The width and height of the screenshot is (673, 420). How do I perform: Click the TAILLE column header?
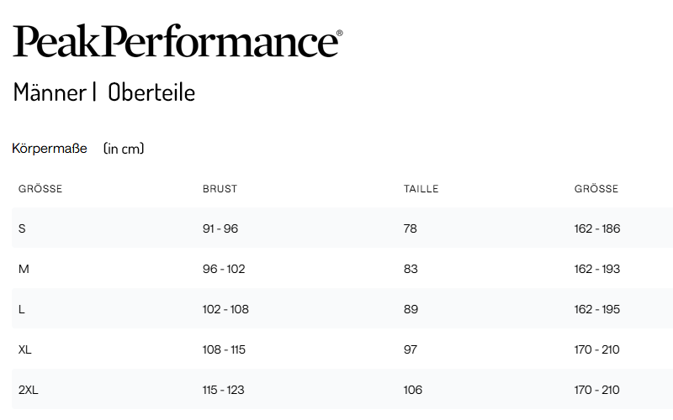[421, 189]
